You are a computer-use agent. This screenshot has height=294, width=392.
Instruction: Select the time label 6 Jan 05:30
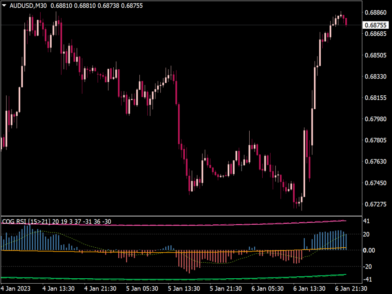(268, 289)
